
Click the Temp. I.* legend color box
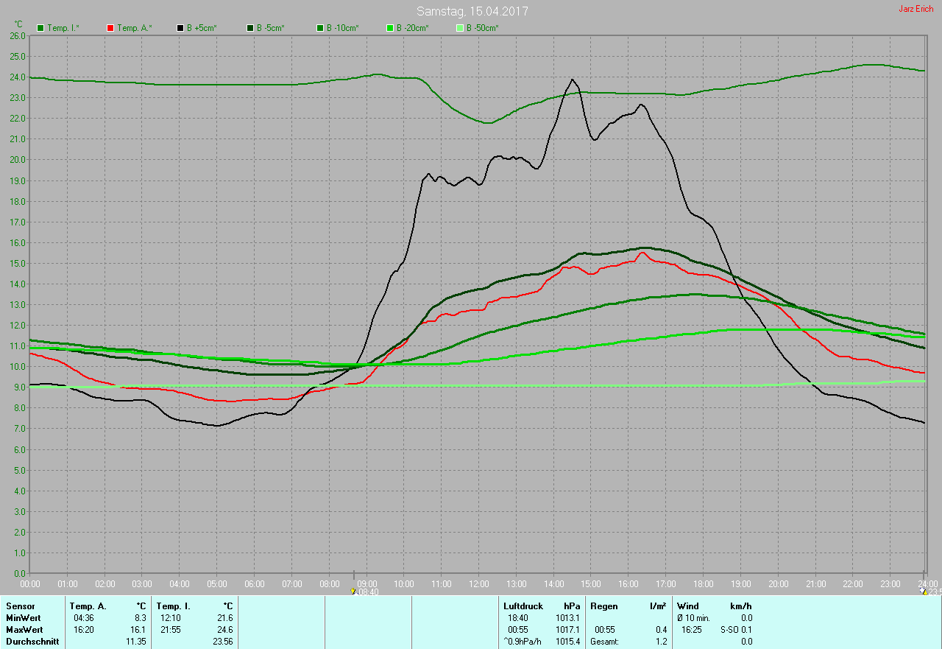point(40,28)
